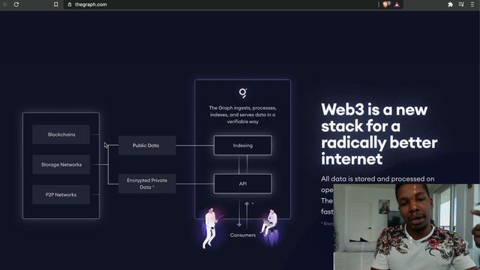Image resolution: width=480 pixels, height=270 pixels.
Task: View site info via the lock icon
Action: tap(70, 4)
